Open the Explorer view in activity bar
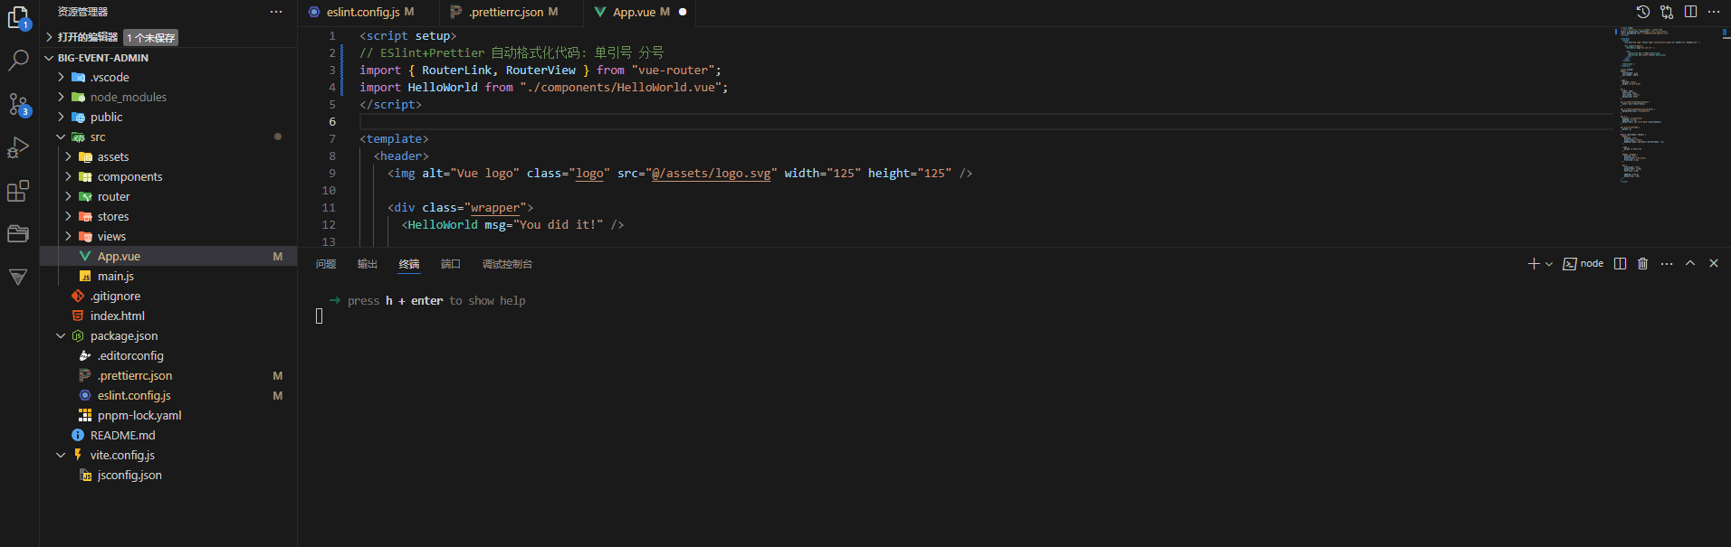 pyautogui.click(x=18, y=17)
